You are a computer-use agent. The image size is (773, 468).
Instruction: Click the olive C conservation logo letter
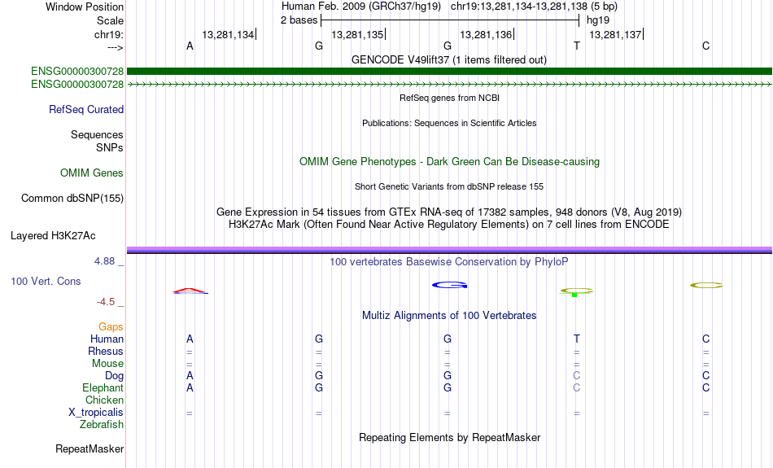706,285
